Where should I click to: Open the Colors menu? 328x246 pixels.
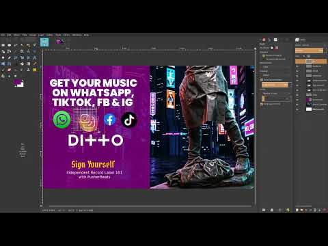click(x=50, y=35)
